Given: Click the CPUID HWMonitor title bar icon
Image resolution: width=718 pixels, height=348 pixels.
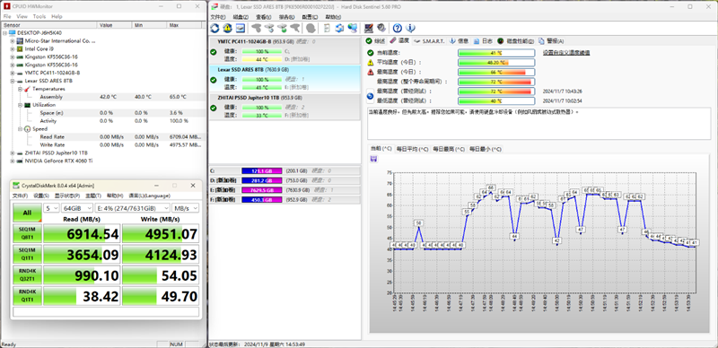Looking at the screenshot, I should coord(6,6).
